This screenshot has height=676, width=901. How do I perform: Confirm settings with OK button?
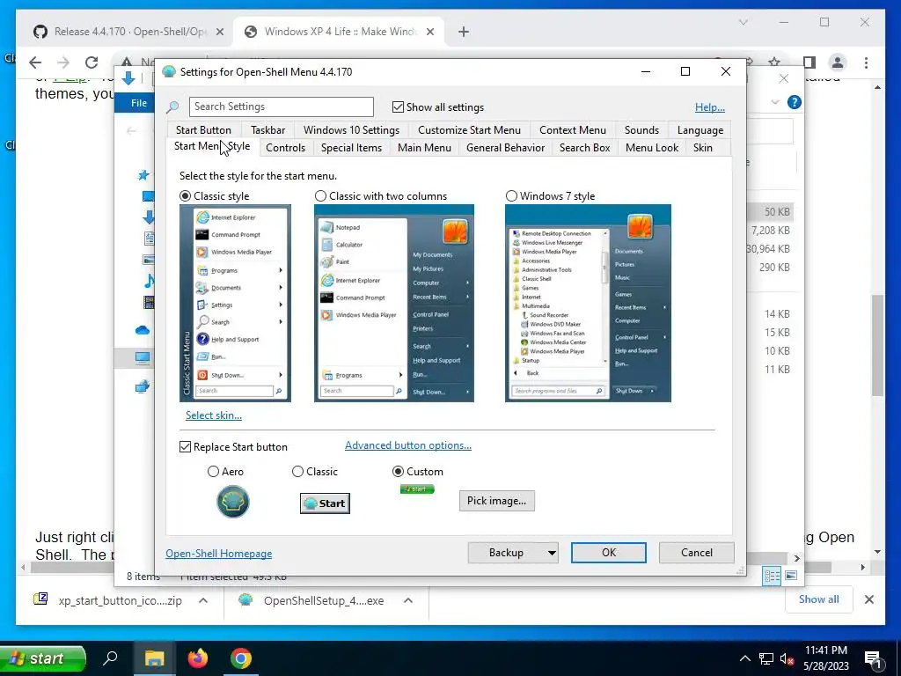(x=609, y=553)
